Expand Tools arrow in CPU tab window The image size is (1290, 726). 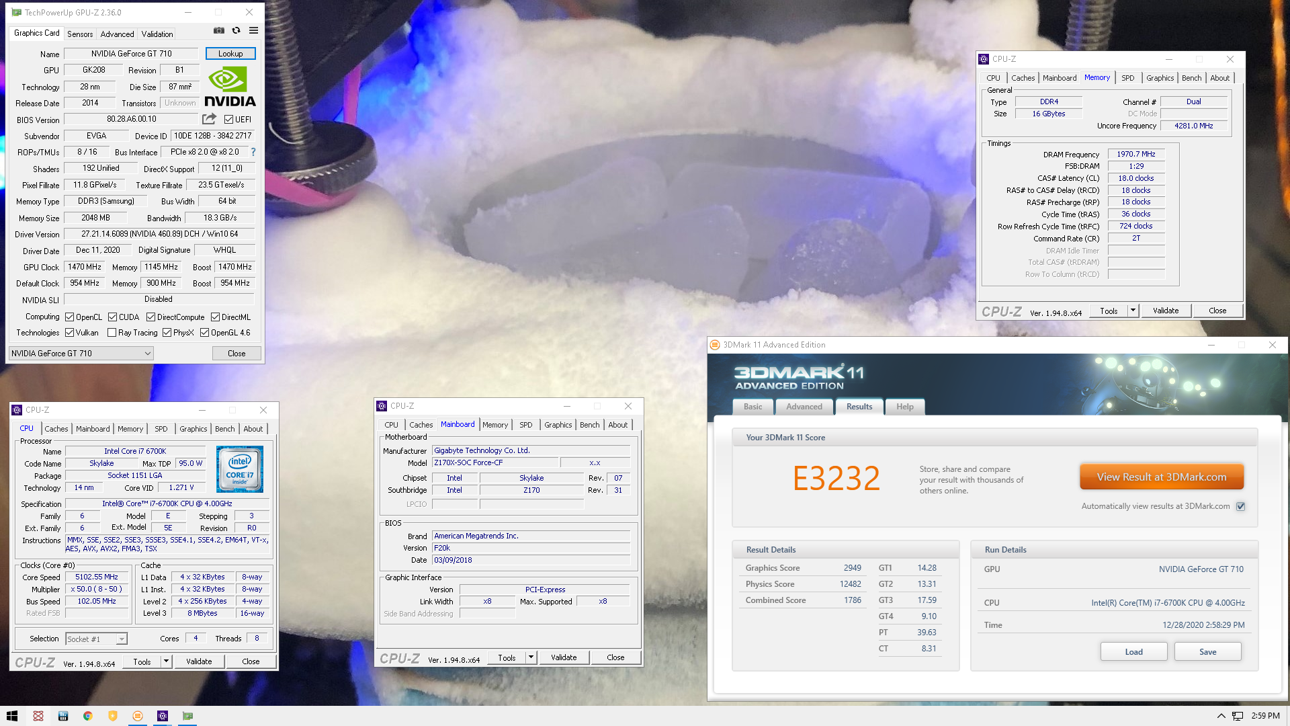pos(166,661)
